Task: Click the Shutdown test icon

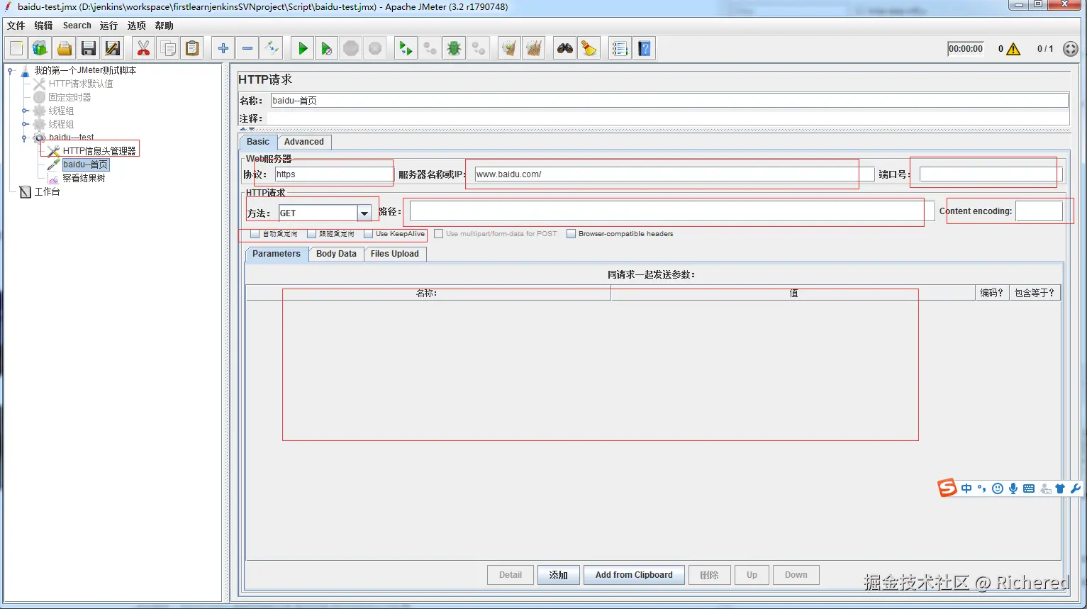Action: pos(375,48)
